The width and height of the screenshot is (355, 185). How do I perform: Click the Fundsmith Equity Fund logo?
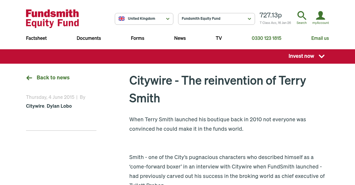(52, 19)
